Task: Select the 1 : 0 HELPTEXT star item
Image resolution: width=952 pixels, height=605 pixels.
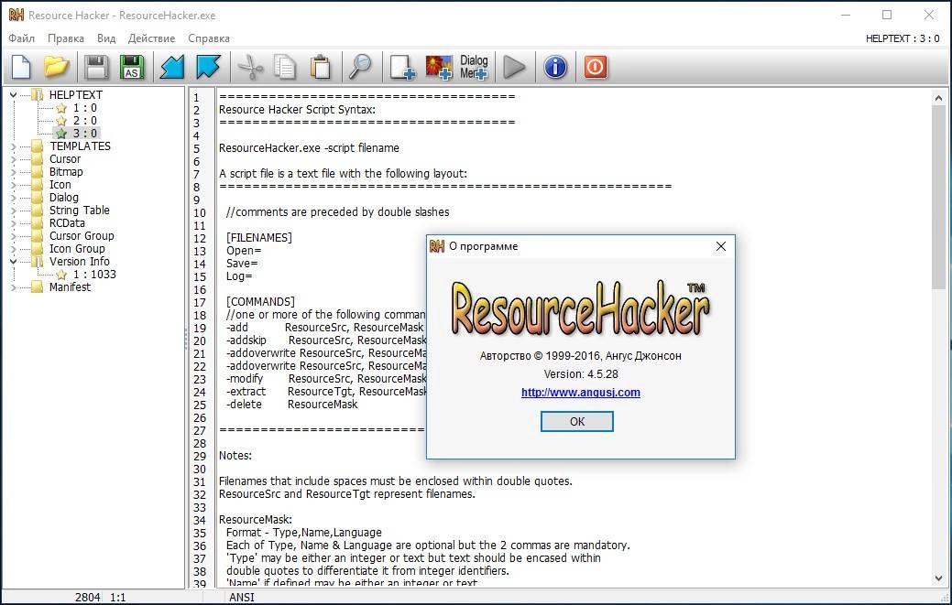Action: [x=78, y=108]
